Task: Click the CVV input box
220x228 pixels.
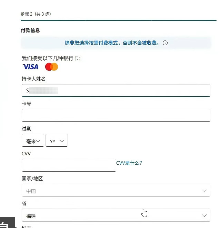Action: [x=69, y=165]
